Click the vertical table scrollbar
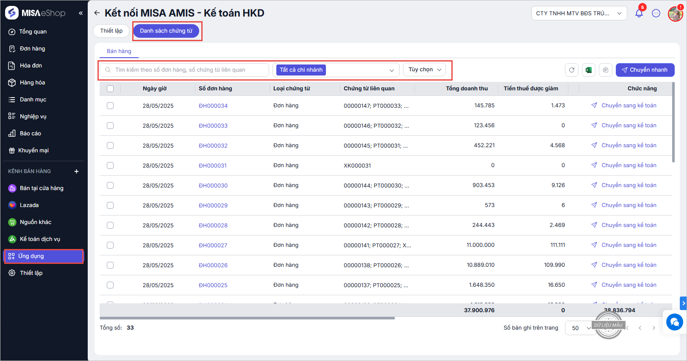Image resolution: width=687 pixels, height=361 pixels. [673, 122]
